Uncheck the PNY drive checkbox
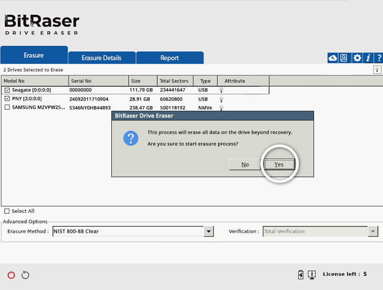383x290 pixels. 7,99
